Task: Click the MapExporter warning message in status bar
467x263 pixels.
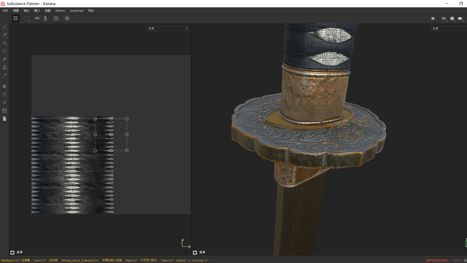Action: pos(105,260)
